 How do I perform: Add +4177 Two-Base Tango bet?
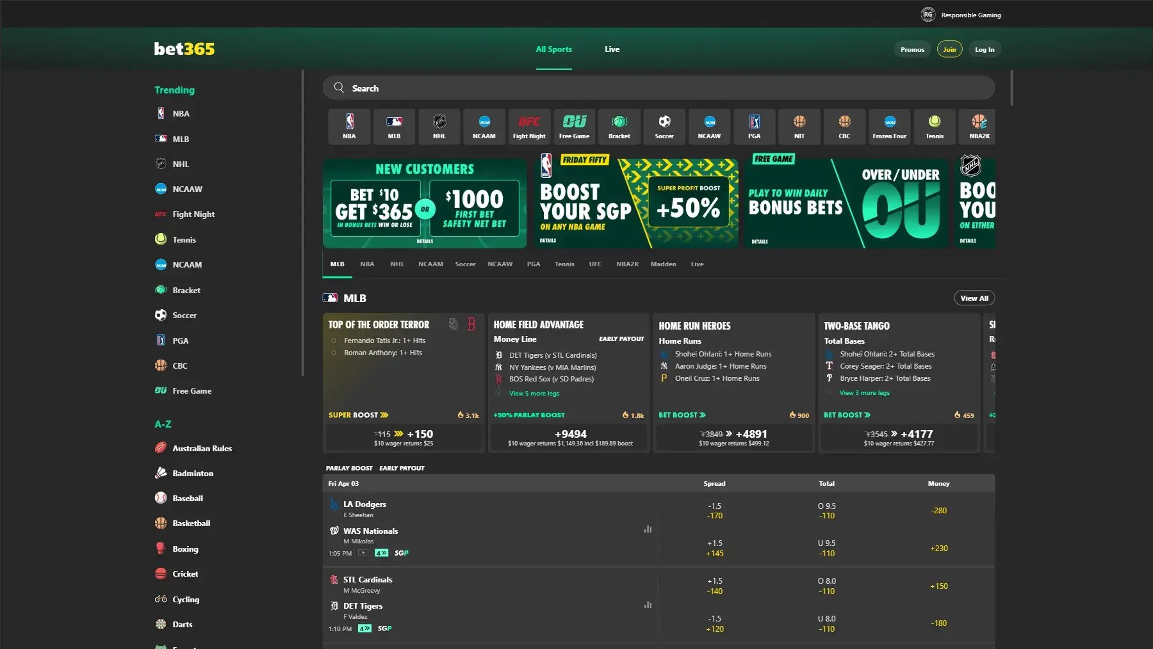pos(899,438)
